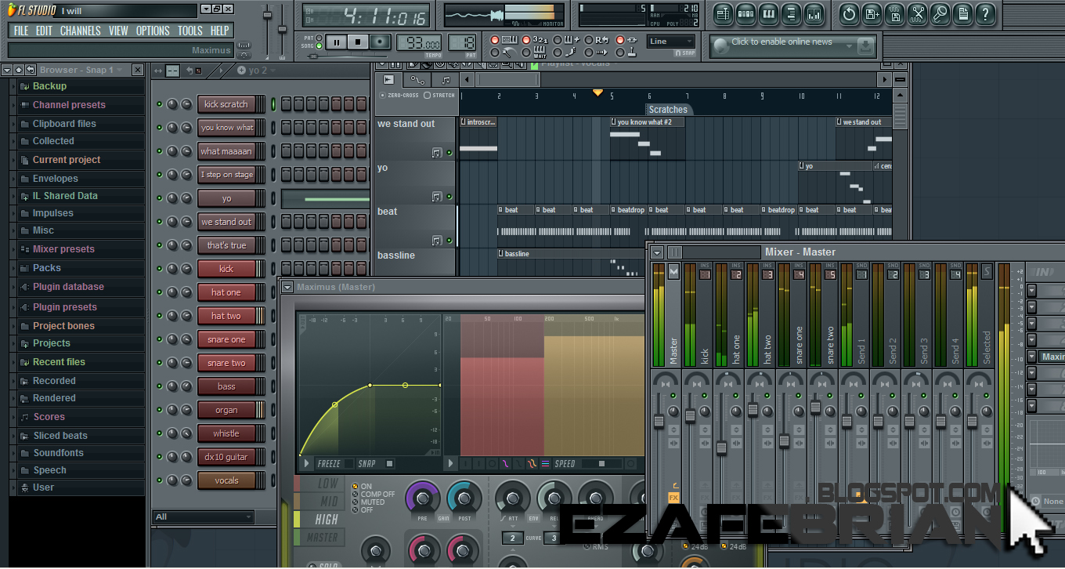Click the WAIT for input icon
Screen dimensions: 1065x569
tap(540, 53)
